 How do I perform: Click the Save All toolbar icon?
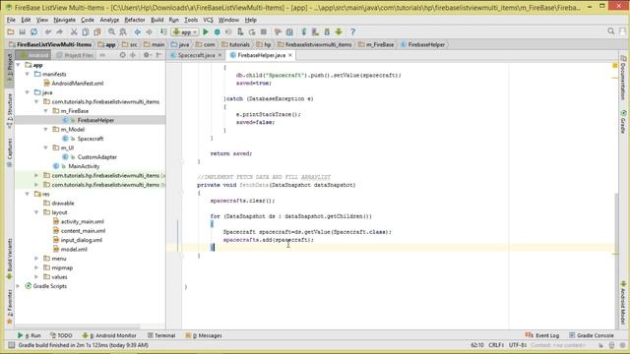(22, 31)
